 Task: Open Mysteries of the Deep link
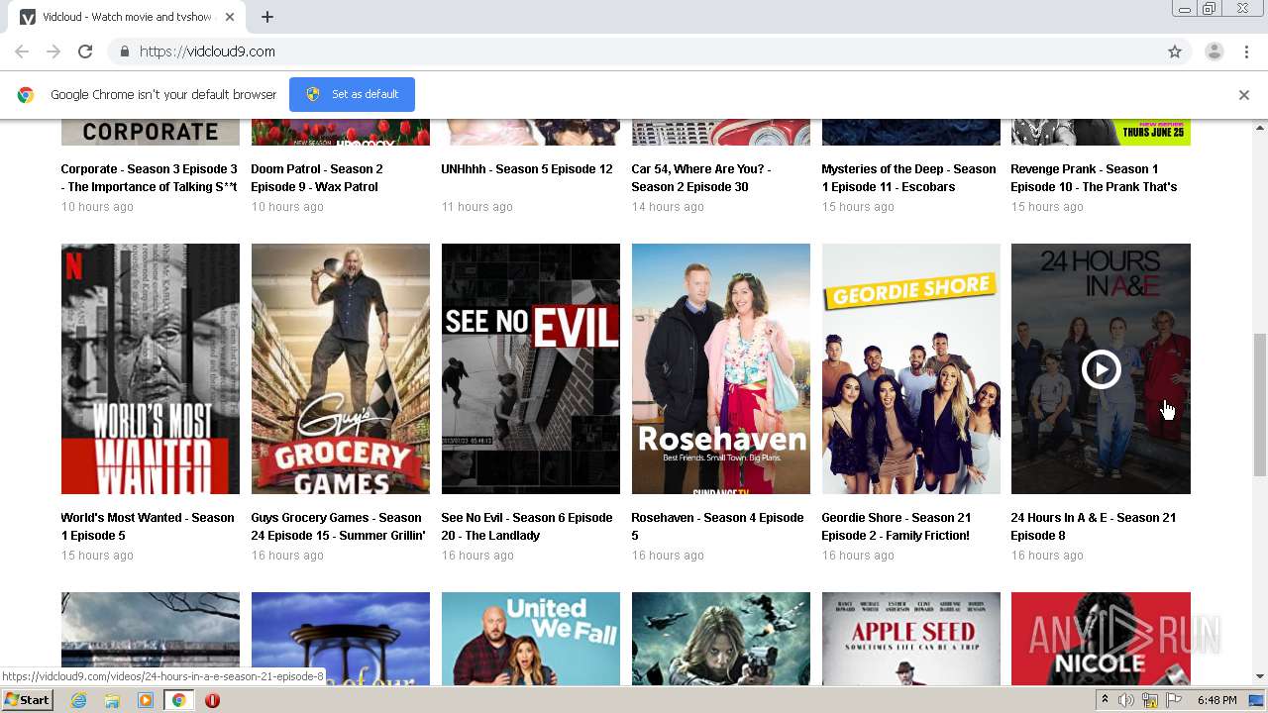pos(908,178)
